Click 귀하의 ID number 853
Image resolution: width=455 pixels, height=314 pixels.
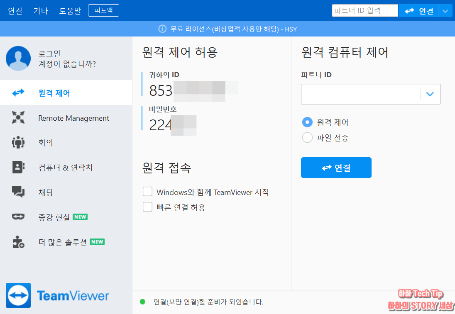pyautogui.click(x=161, y=90)
